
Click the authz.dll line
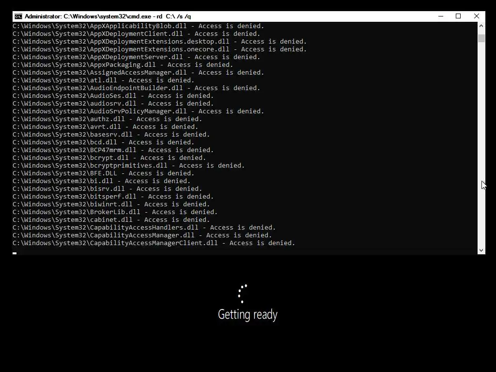point(107,119)
